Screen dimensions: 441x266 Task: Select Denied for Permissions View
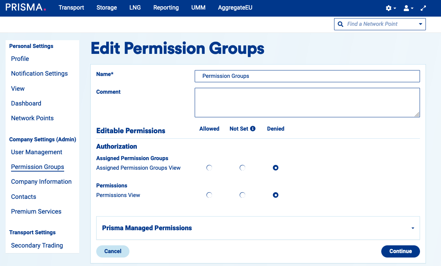click(x=275, y=195)
